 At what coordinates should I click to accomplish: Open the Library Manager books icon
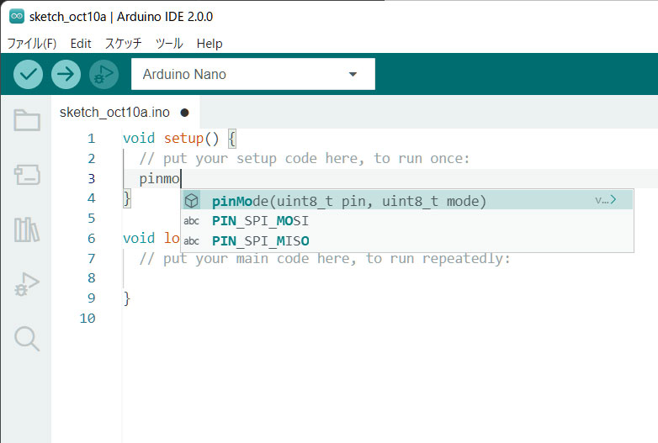point(27,229)
